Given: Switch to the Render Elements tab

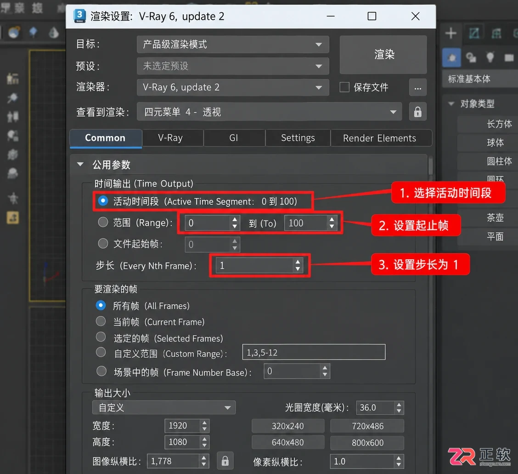Looking at the screenshot, I should [x=381, y=138].
